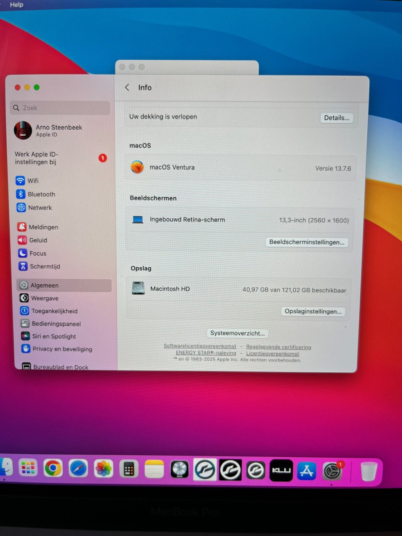This screenshot has height=536, width=402.
Task: Launch Google Chrome from the Dock
Action: pos(53,469)
